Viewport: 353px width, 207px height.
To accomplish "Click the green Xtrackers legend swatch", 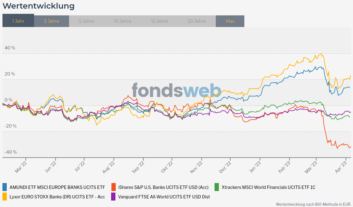I will 216,187.
